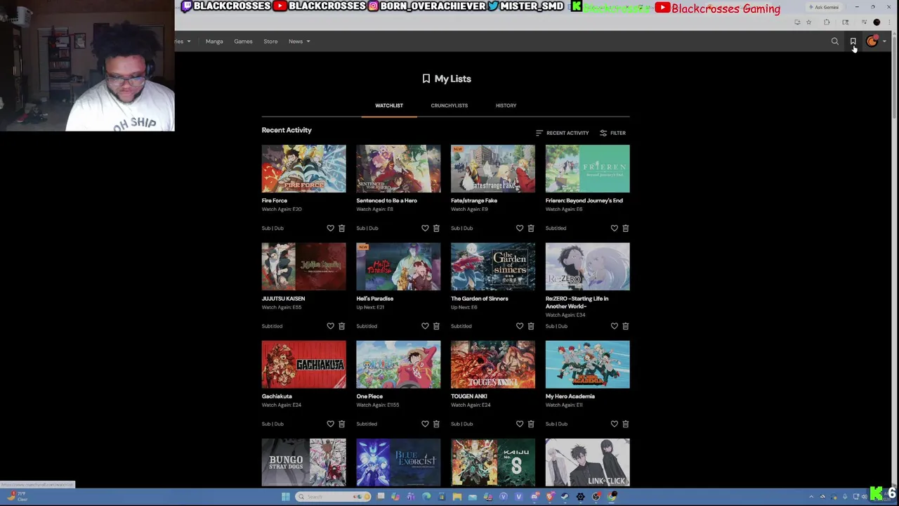The height and width of the screenshot is (506, 899).
Task: Favorite Fate/strange Fake with heart icon
Action: click(520, 228)
